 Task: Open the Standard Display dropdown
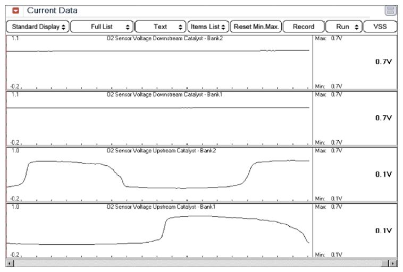coord(38,26)
